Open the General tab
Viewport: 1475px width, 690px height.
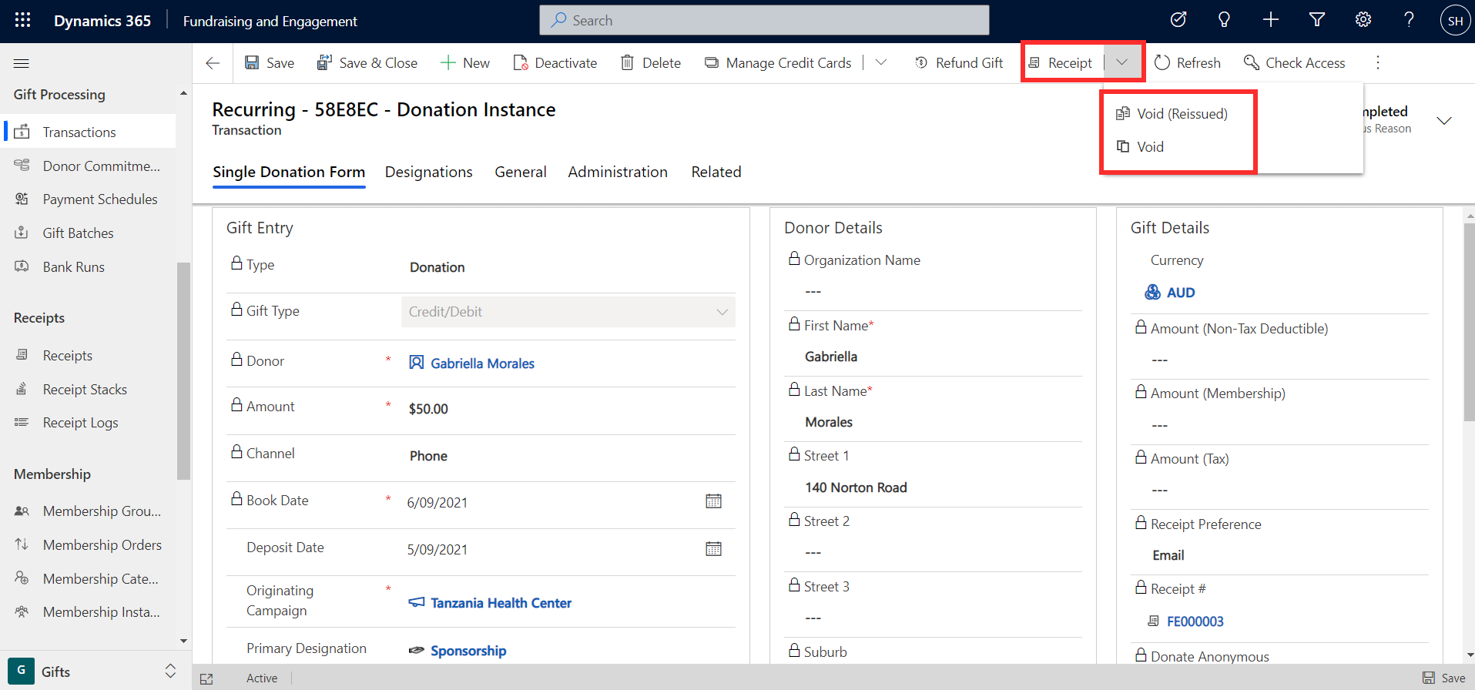coord(521,172)
